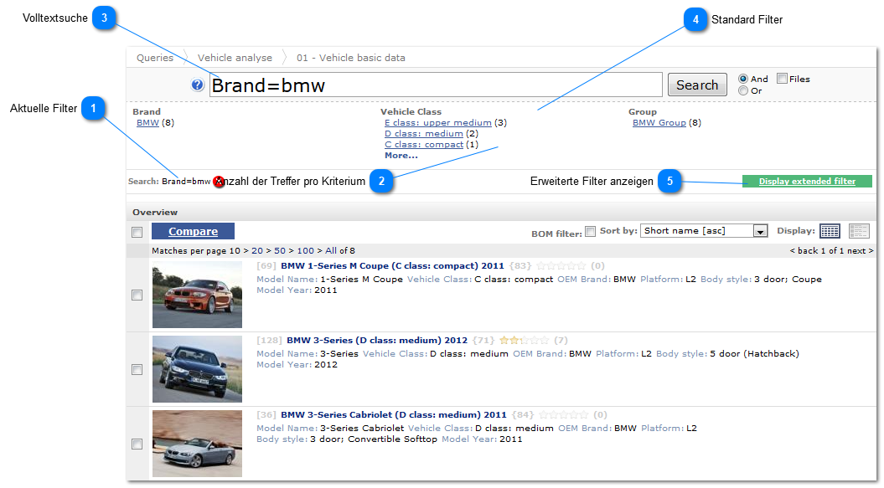884x488 pixels.
Task: Filter by BMW Group link
Action: (659, 123)
